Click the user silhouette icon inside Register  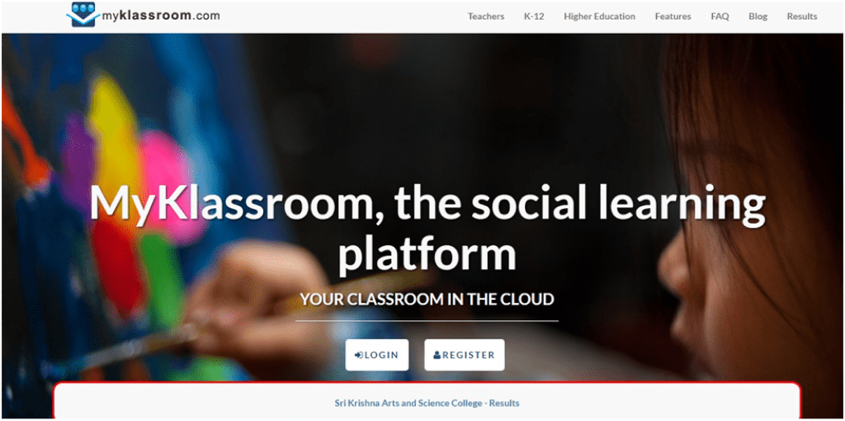pos(437,355)
